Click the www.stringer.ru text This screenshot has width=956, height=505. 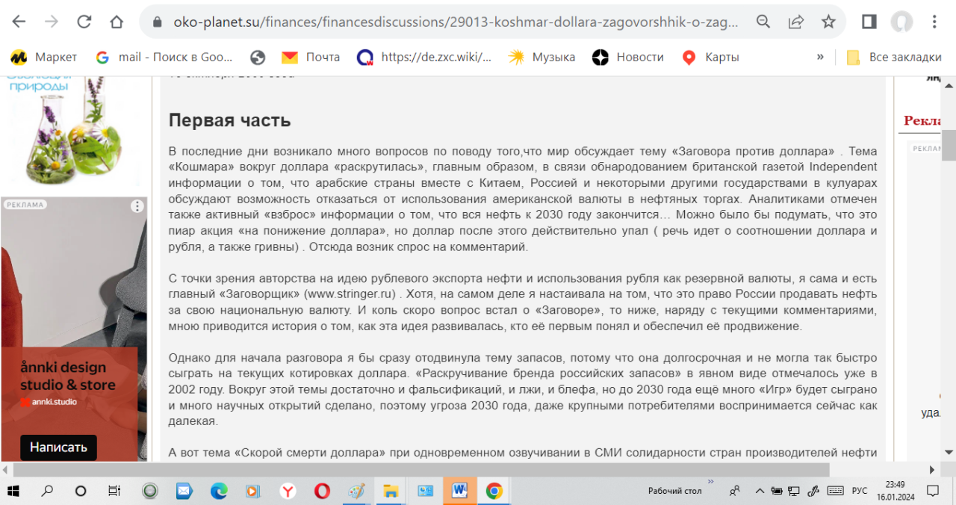(350, 294)
